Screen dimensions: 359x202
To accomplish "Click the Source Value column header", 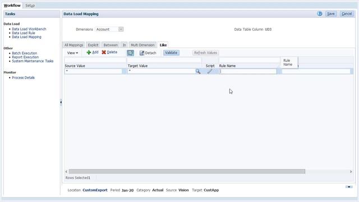I will pyautogui.click(x=75, y=66).
